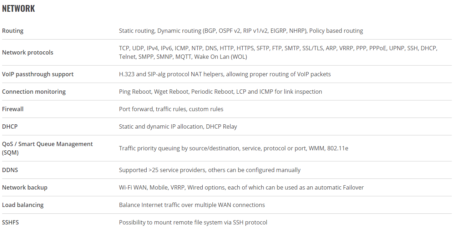455x233 pixels.
Task: Select the H.323 and SIP-alg description
Action: click(225, 74)
